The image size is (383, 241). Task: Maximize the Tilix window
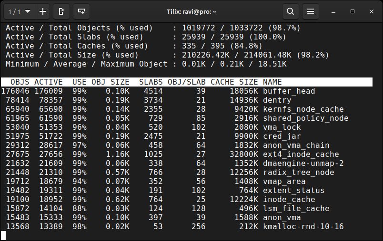(x=353, y=11)
